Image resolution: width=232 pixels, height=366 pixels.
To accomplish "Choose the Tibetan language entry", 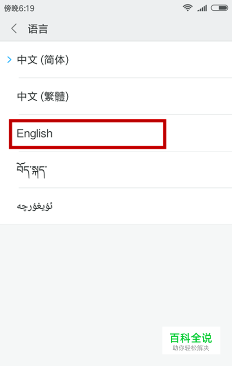I will pos(116,170).
